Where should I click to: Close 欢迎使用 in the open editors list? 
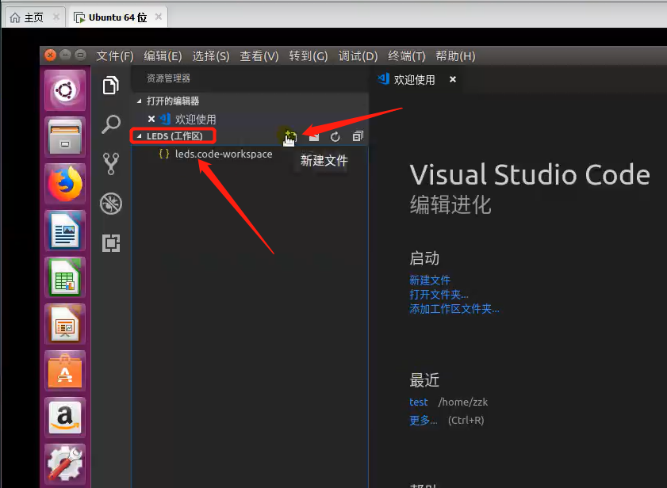tap(151, 118)
